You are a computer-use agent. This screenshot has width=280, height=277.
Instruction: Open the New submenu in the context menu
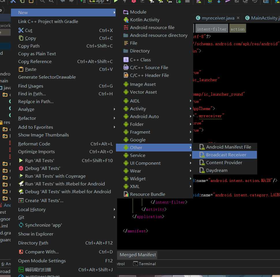(63, 12)
